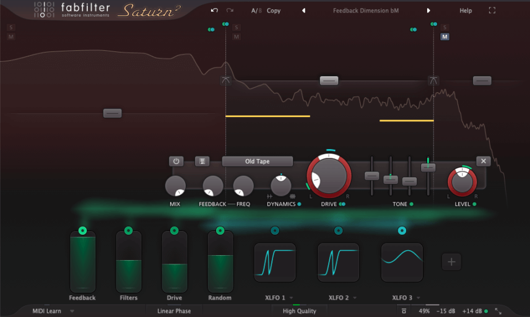Click the third Tone slider handle

tap(409, 181)
